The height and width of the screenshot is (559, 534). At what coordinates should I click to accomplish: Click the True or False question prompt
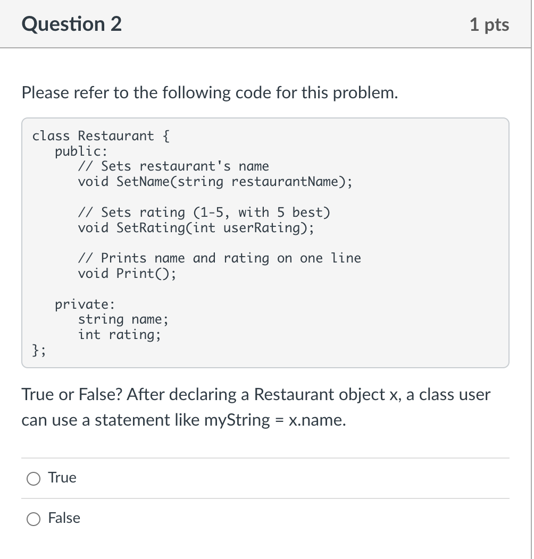(x=255, y=394)
